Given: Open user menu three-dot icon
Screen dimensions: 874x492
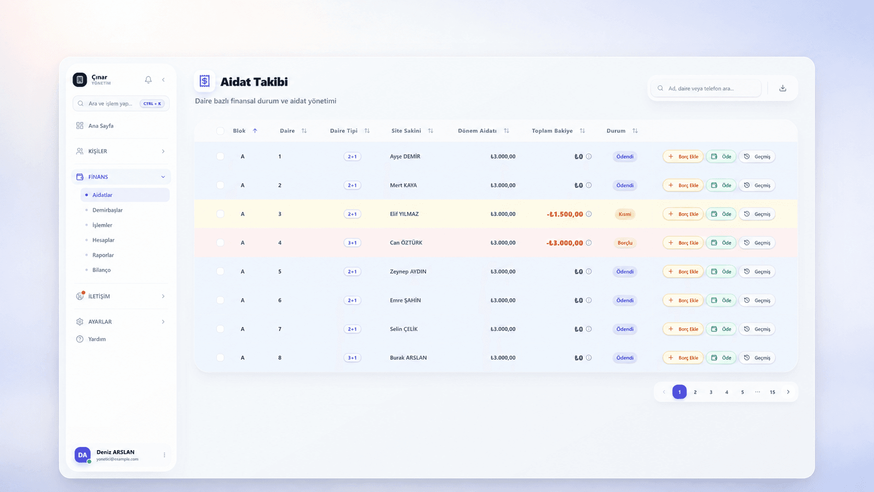Looking at the screenshot, I should tap(164, 455).
